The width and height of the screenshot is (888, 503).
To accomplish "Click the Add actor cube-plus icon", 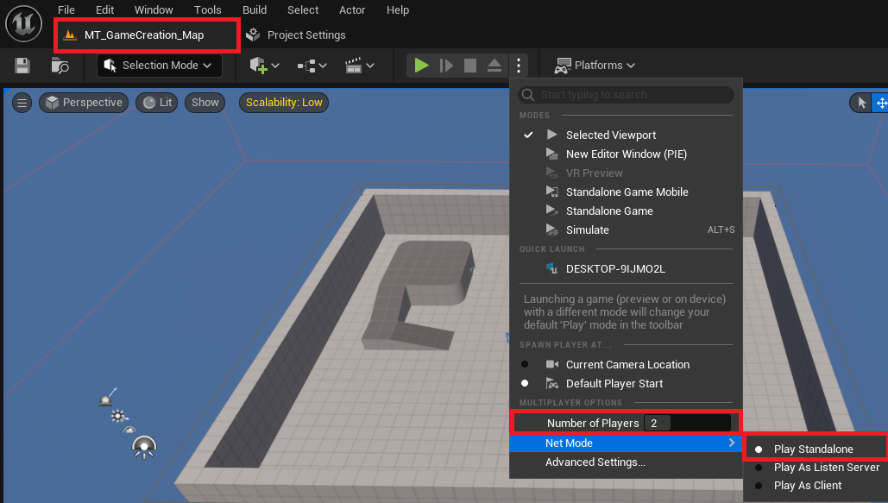I will click(258, 66).
